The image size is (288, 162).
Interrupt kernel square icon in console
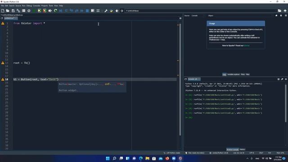click(279, 79)
